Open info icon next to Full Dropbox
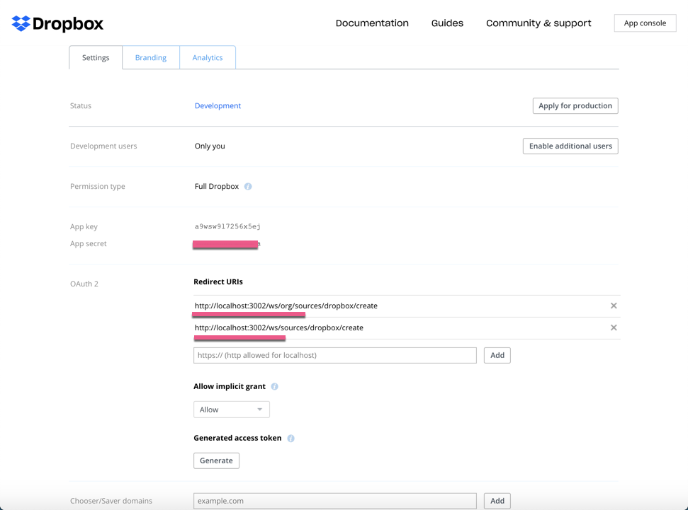Screen dimensions: 688x510 (x=248, y=187)
